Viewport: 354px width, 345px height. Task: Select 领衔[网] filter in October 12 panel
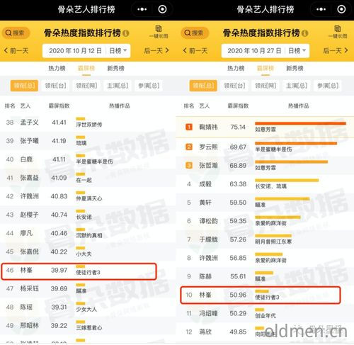coord(86,86)
